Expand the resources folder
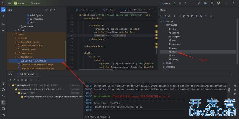 (x=19, y=26)
